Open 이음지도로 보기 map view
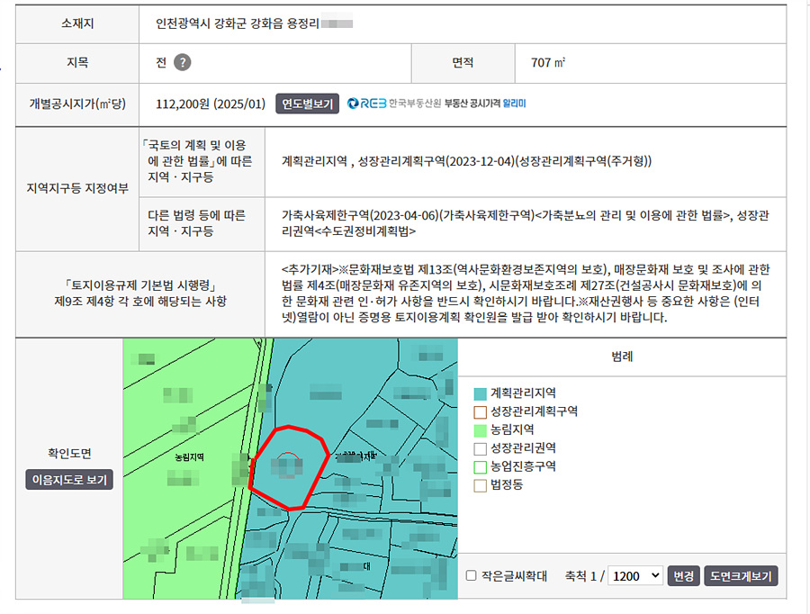This screenshot has width=810, height=614. (69, 480)
